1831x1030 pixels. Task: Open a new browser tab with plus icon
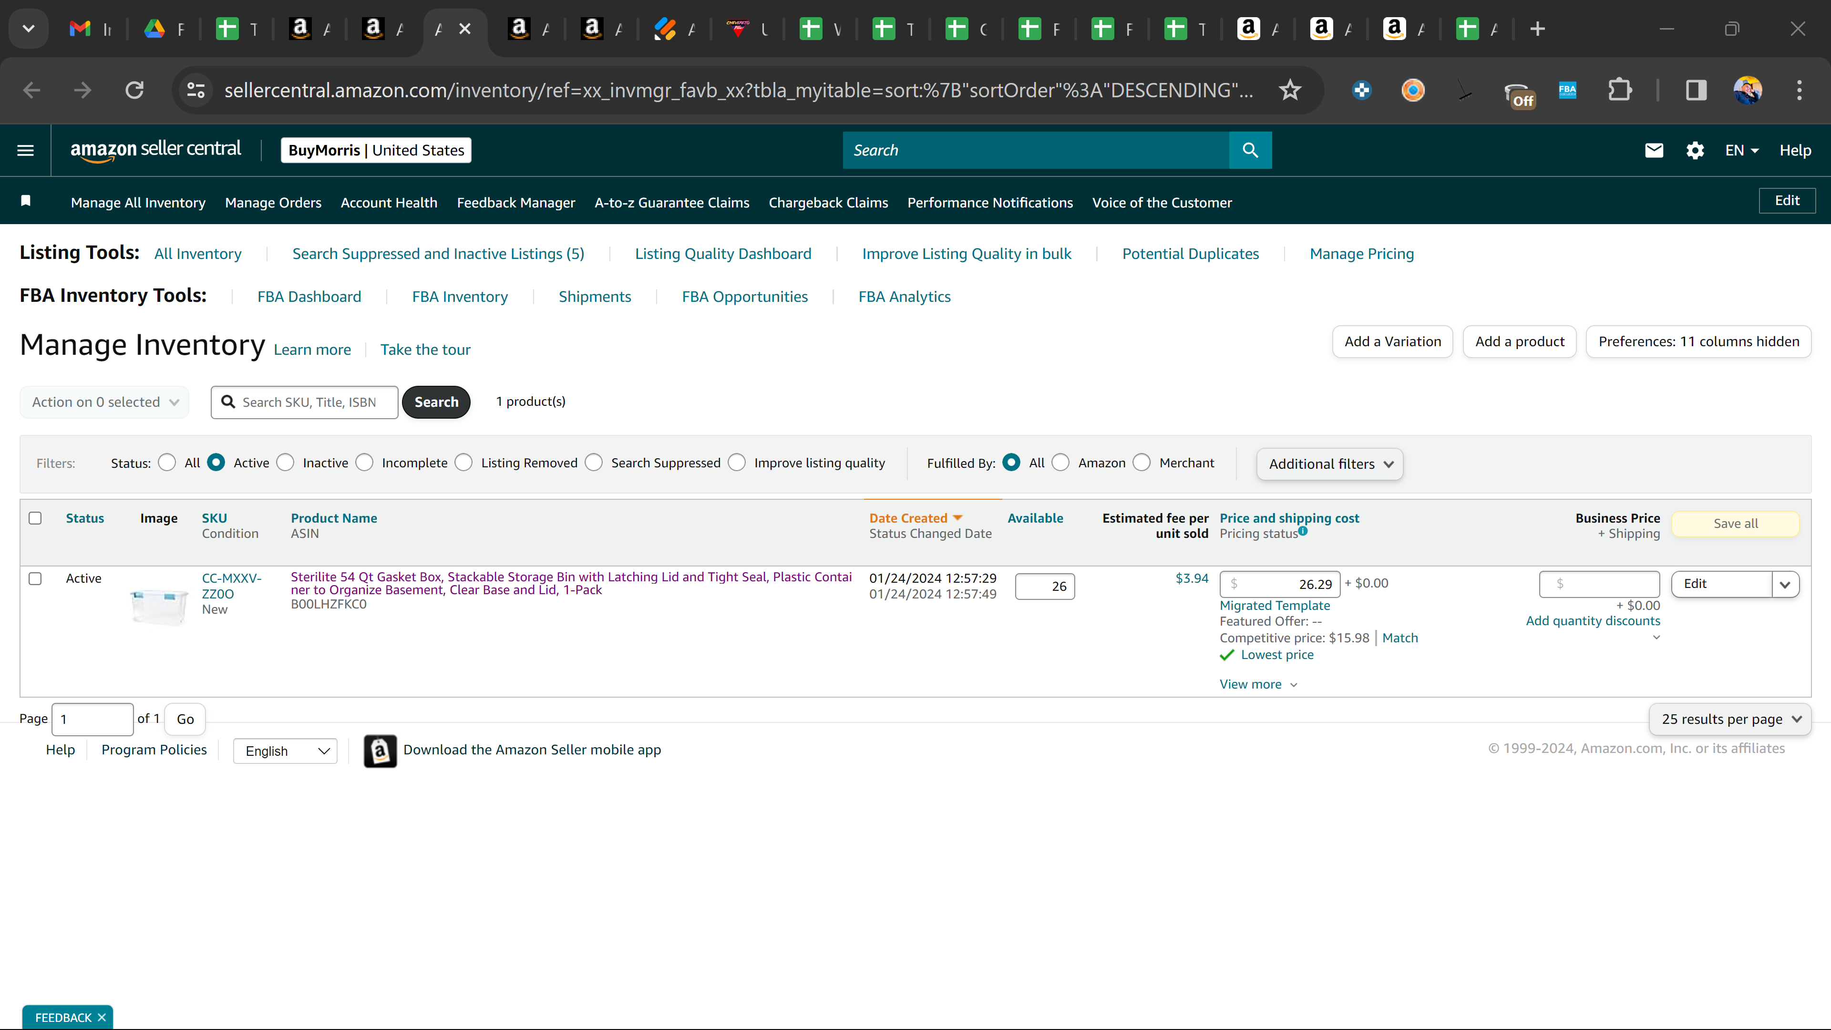[1537, 29]
